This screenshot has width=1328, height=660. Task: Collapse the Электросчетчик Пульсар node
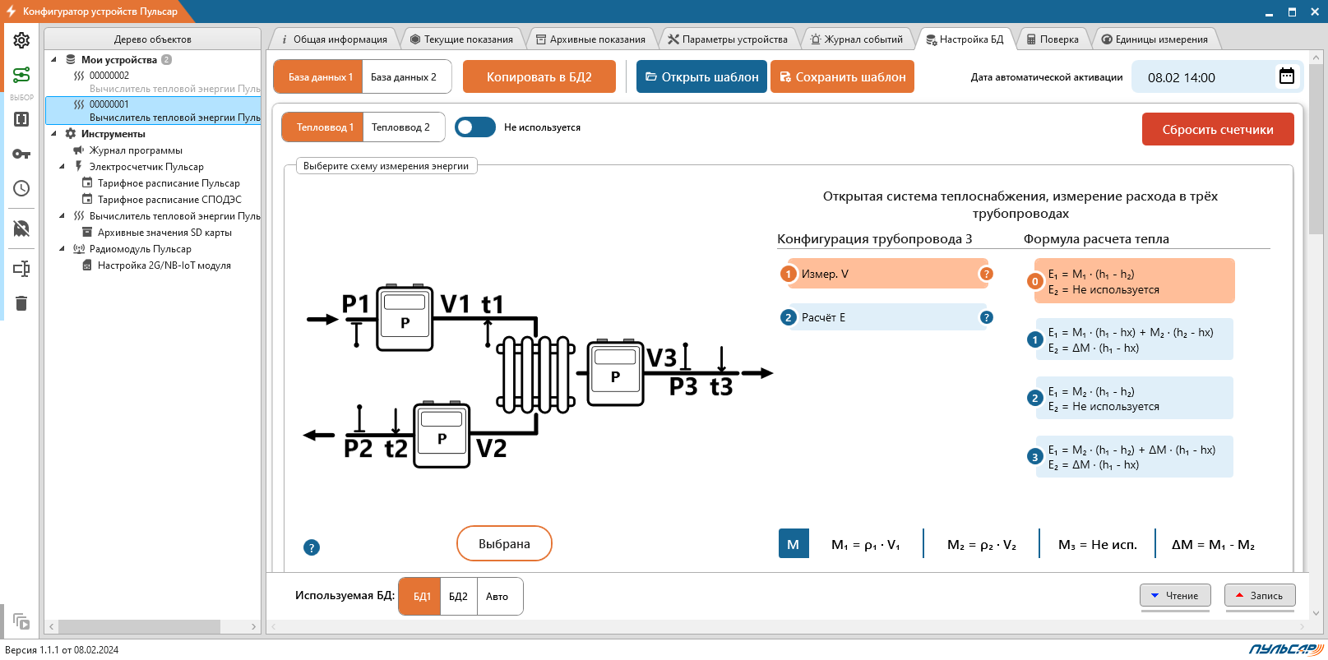62,166
